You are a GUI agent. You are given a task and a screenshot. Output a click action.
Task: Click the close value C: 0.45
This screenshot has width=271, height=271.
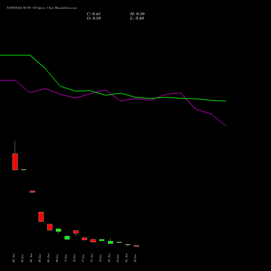tap(94, 14)
